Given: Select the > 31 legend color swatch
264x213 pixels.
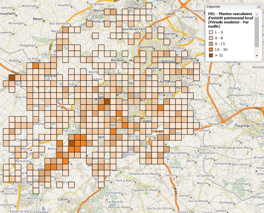Looking at the screenshot, I should [211, 55].
